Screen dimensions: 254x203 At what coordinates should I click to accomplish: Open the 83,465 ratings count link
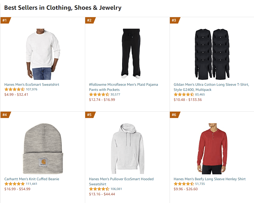pos(200,94)
